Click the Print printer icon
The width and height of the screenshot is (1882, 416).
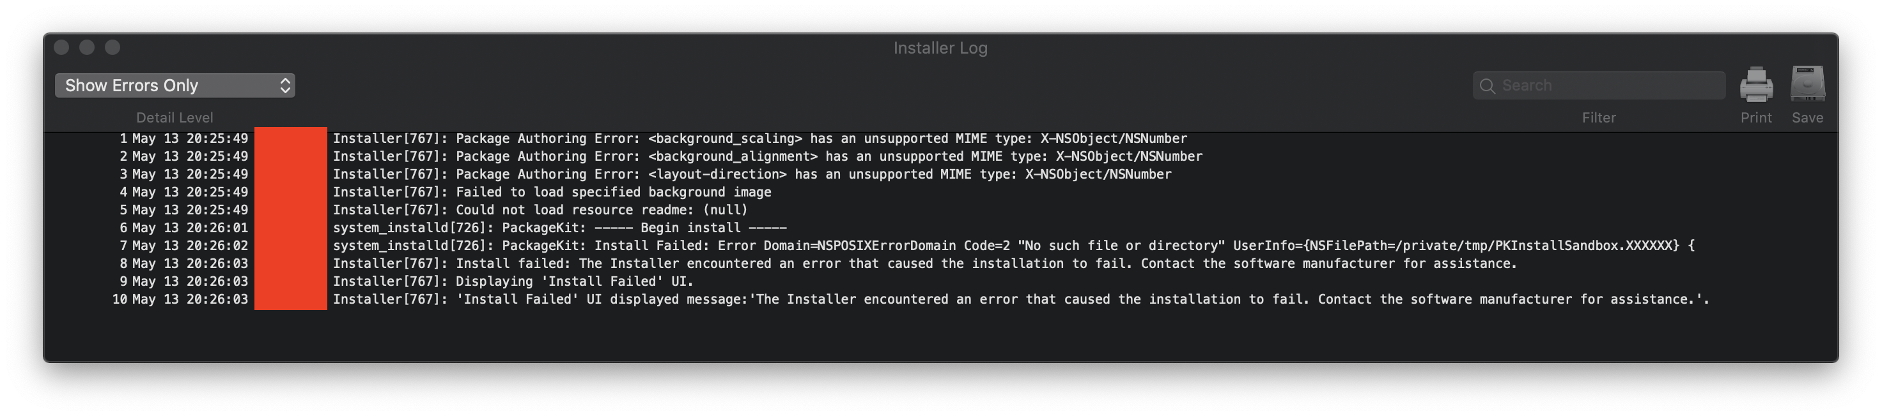pyautogui.click(x=1755, y=85)
